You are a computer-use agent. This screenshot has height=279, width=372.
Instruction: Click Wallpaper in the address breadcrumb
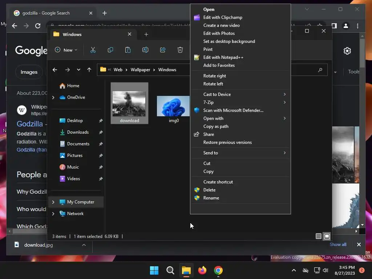click(x=140, y=70)
